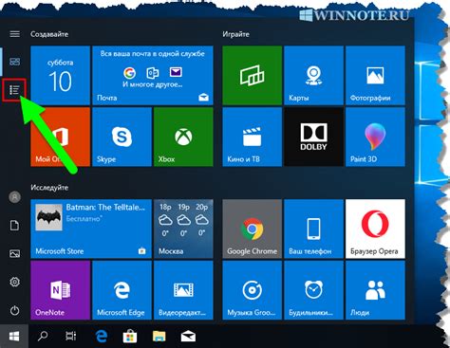This screenshot has height=348, width=450.
Task: Select the Играйте group heading
Action: tap(235, 34)
